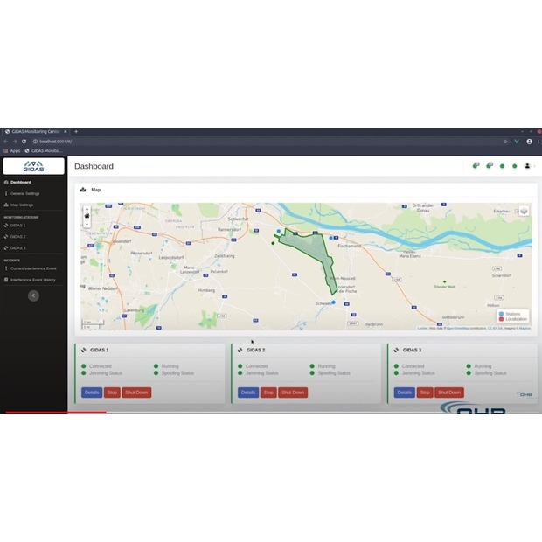Click the map zoom in plus button
Screen dimensions: 542x542
tap(87, 210)
